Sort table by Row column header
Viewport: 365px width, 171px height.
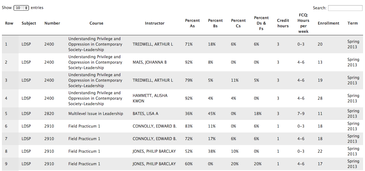(x=9, y=23)
